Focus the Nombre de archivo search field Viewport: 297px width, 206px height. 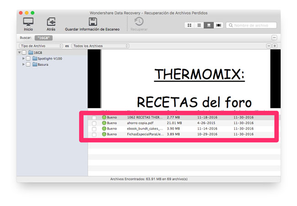pos(251,25)
